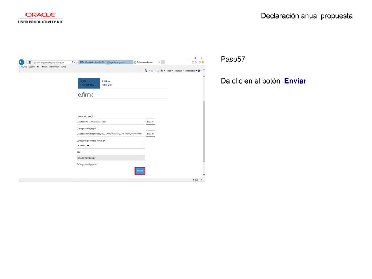Expand the zoom level dropdown in status bar
The width and height of the screenshot is (372, 279).
tap(201, 180)
